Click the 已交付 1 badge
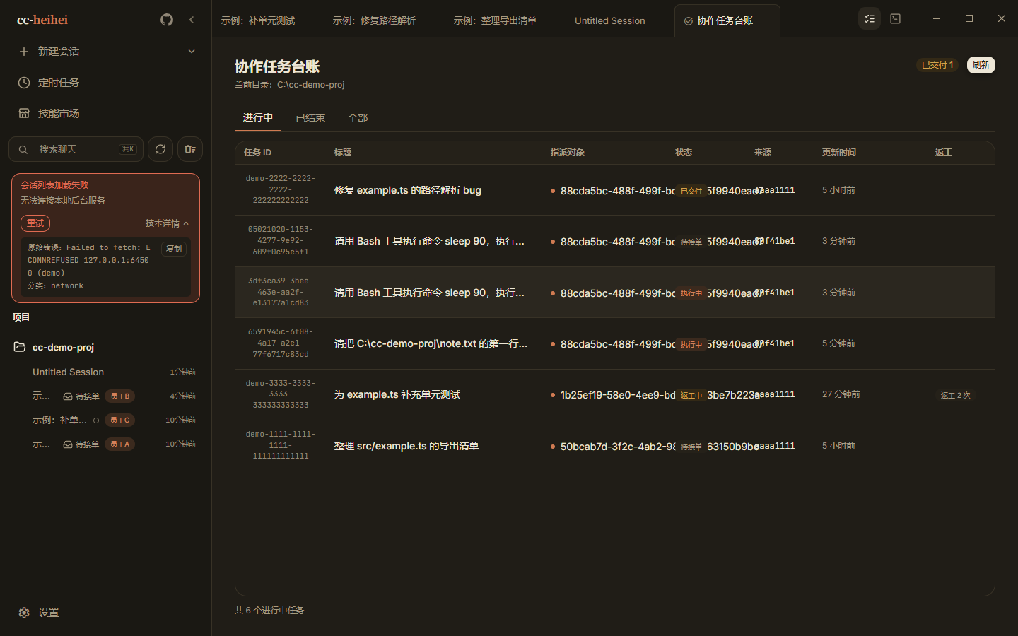 pos(937,65)
